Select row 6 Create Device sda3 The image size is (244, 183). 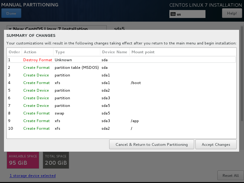[x=121, y=98]
